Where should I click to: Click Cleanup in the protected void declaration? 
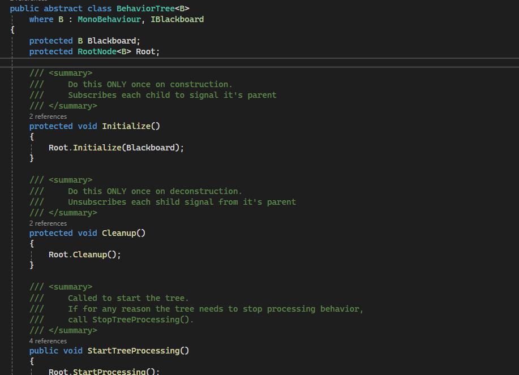tap(121, 233)
